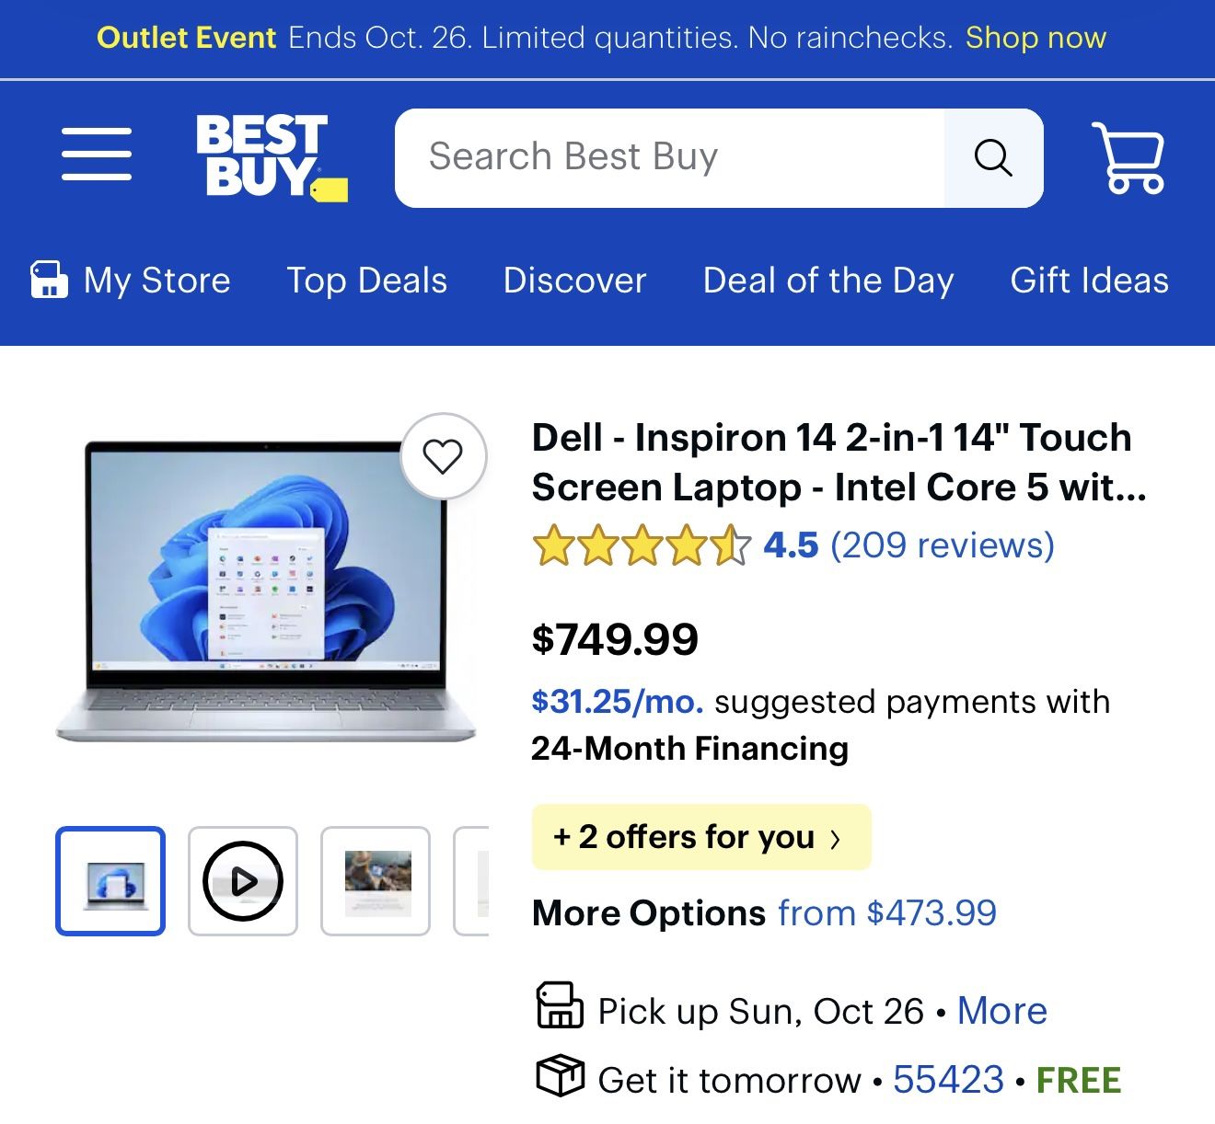Click the shipping box icon next to delivery info
1215x1124 pixels.
[x=558, y=1076]
